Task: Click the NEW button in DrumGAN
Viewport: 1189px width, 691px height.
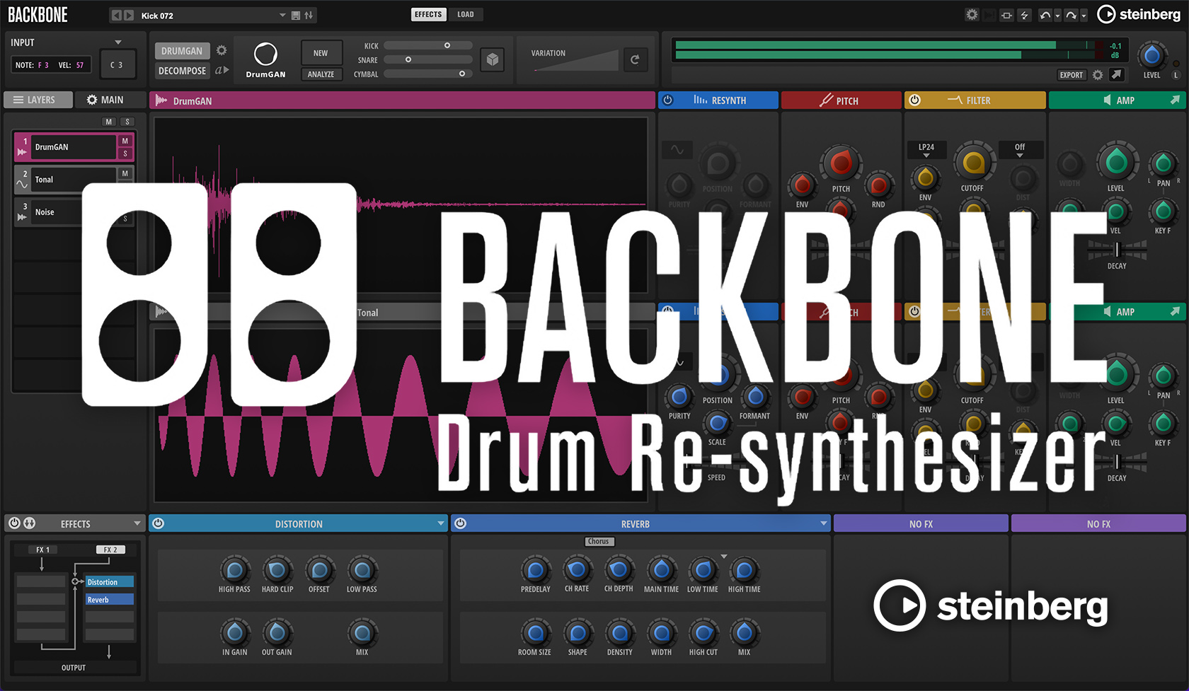Action: coord(321,53)
